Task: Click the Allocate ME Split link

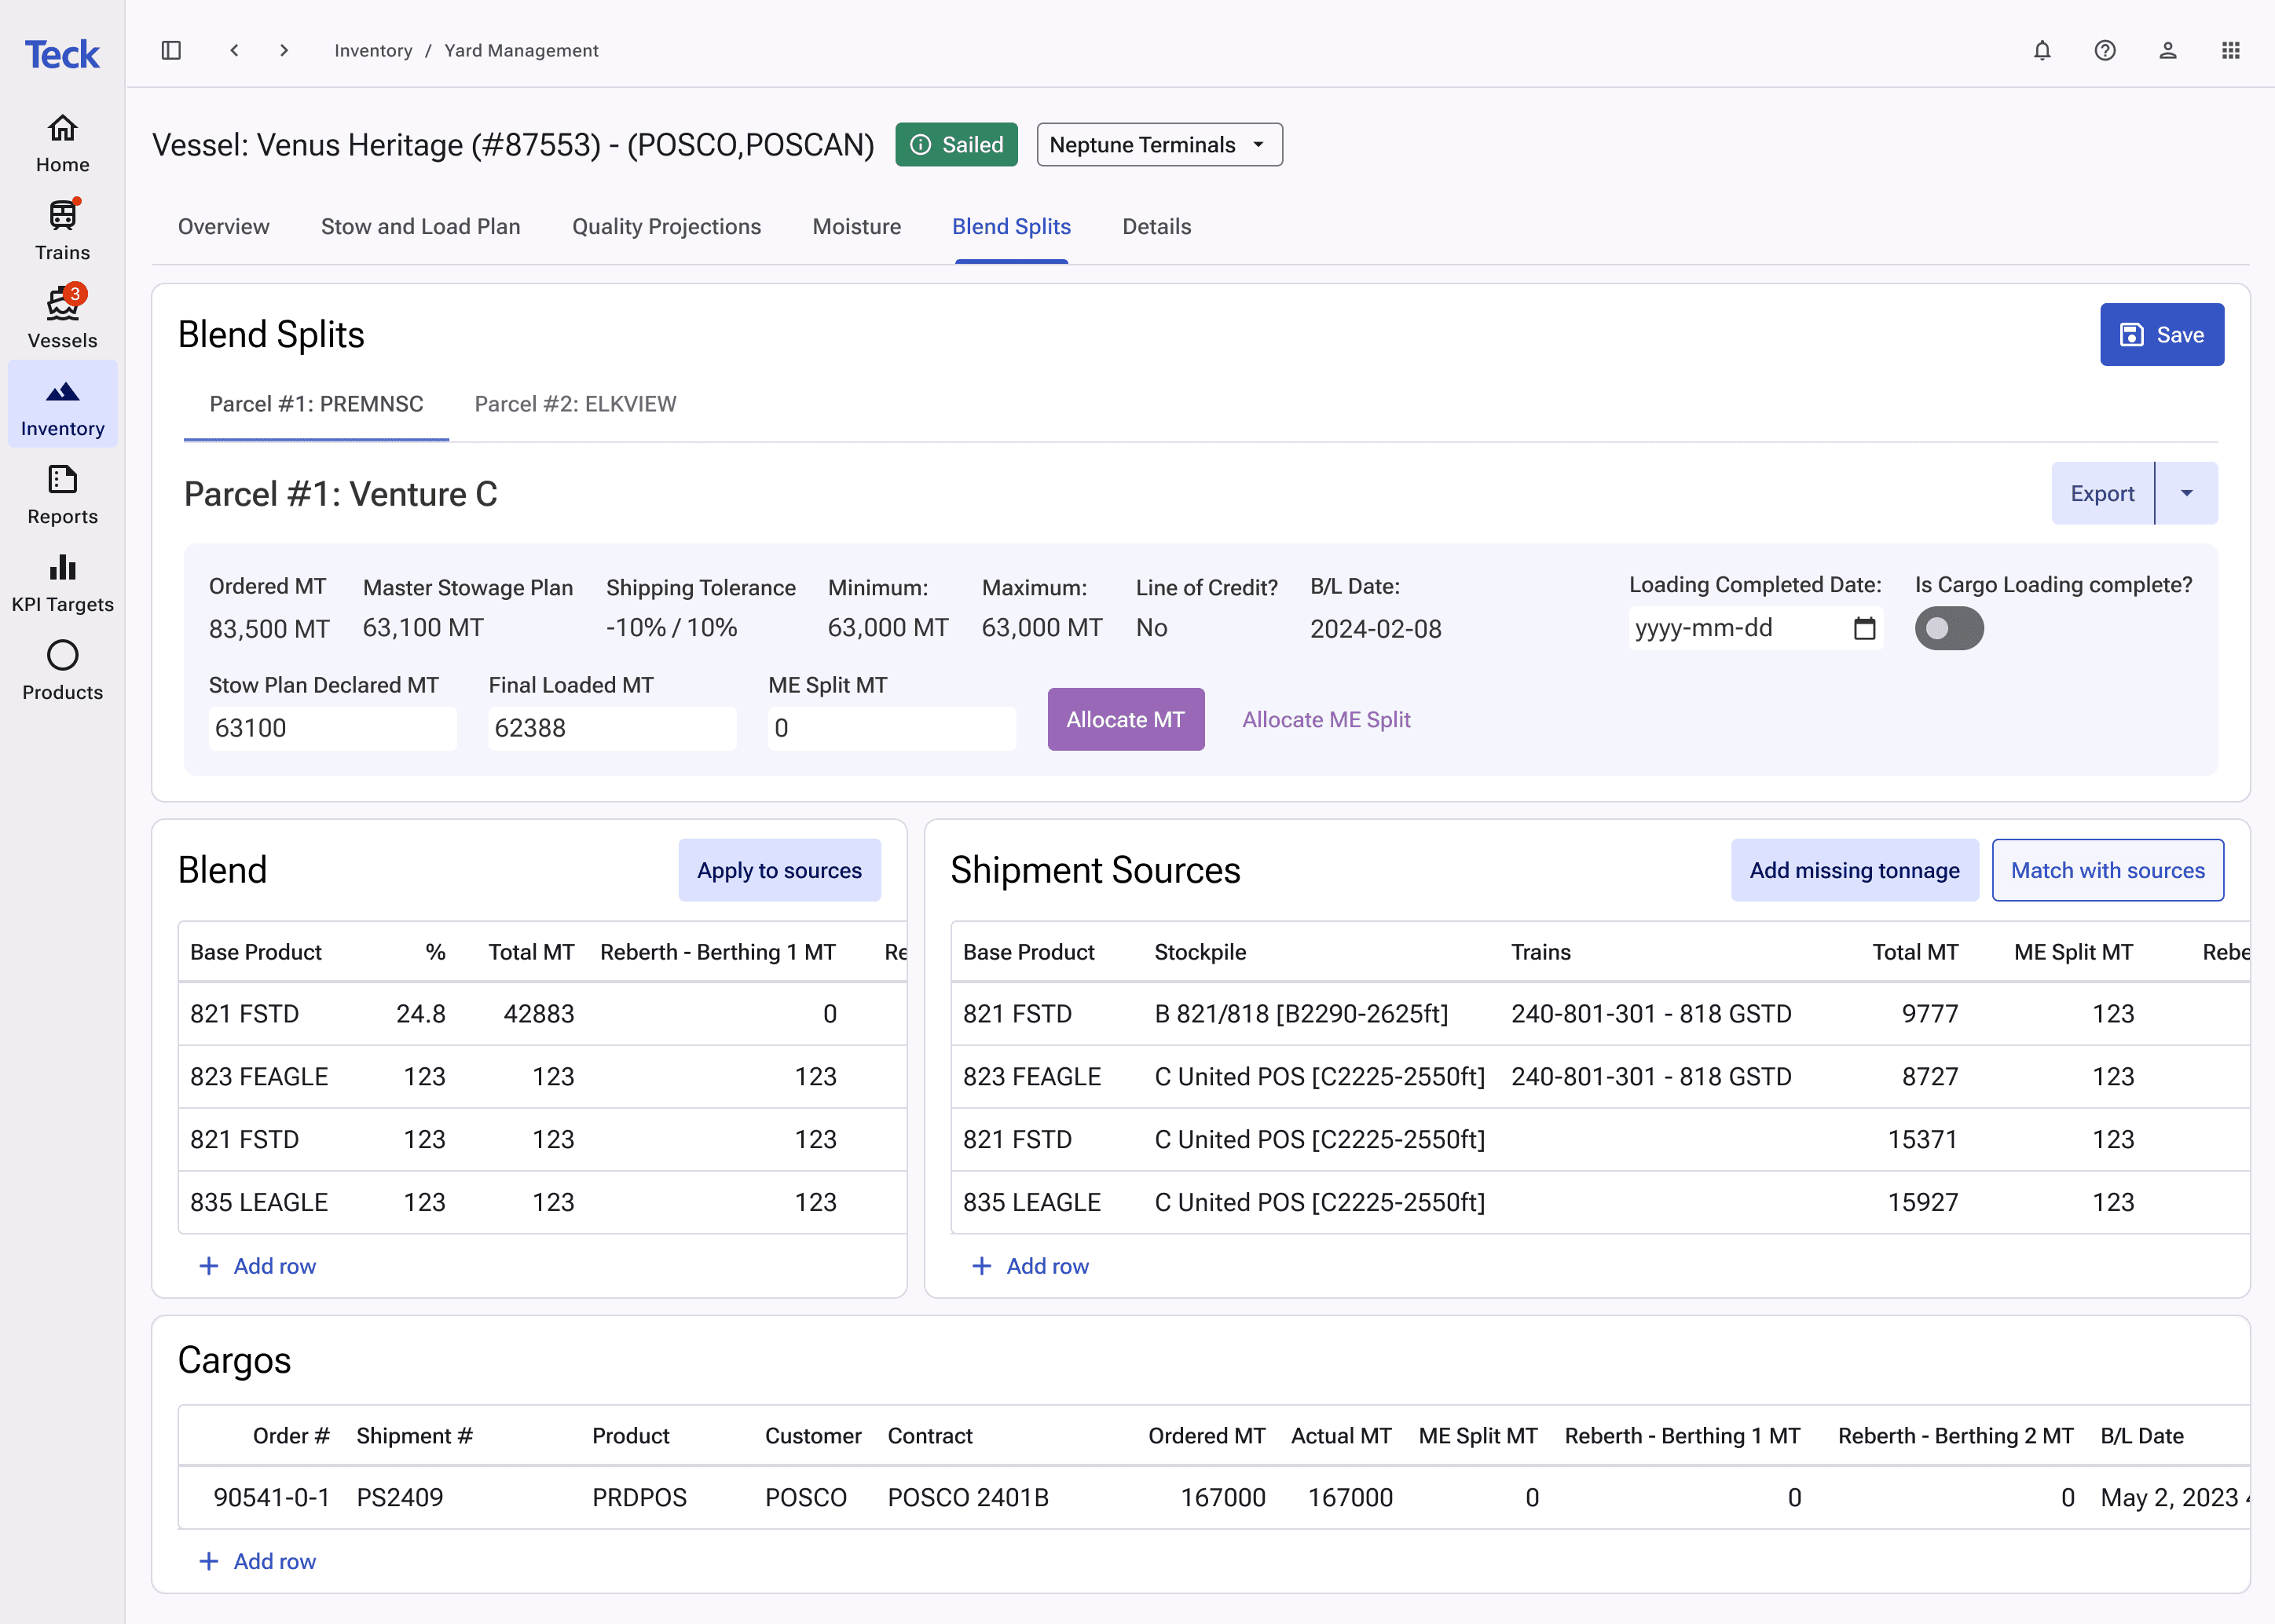Action: [1325, 719]
